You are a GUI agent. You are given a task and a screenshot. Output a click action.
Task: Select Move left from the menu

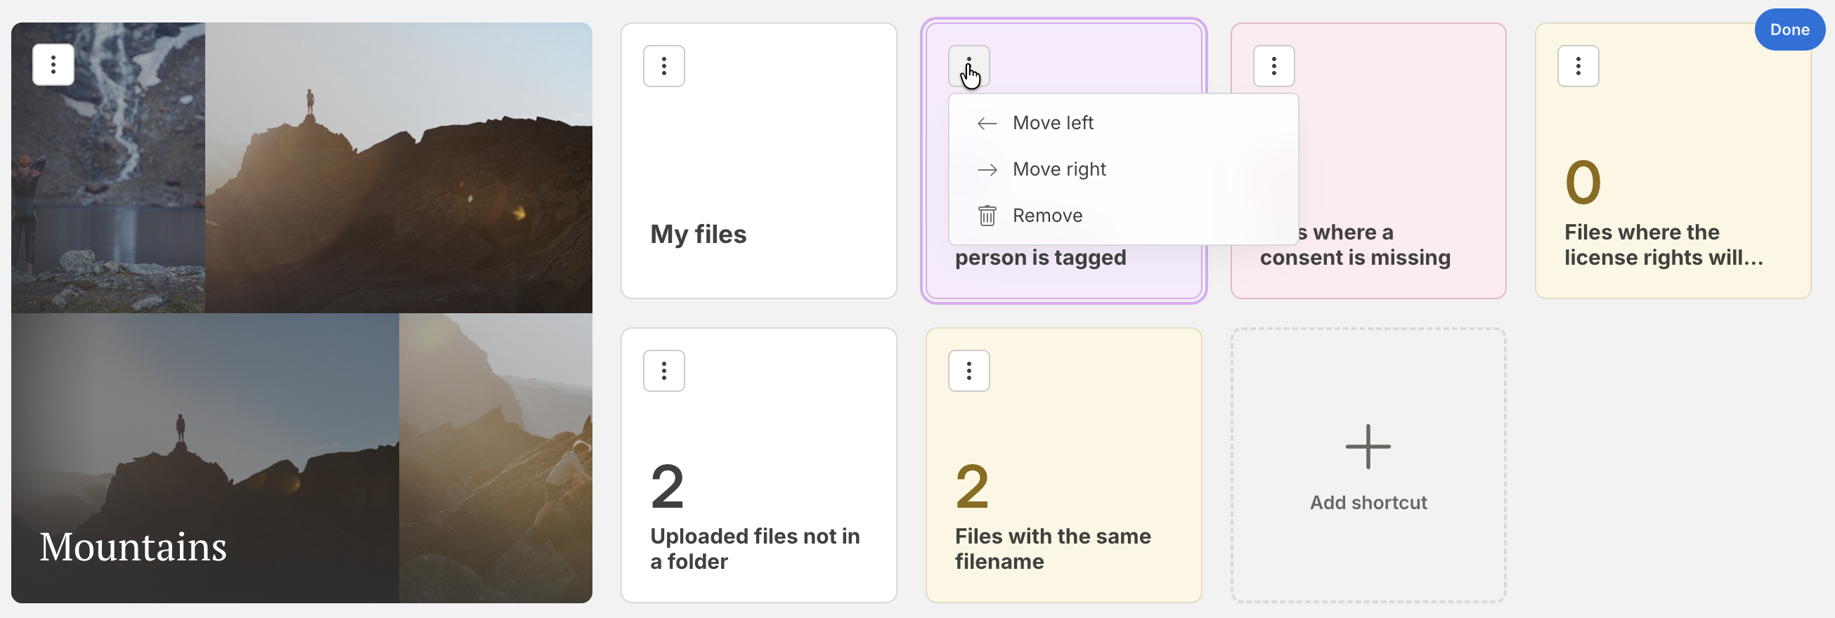[1052, 123]
